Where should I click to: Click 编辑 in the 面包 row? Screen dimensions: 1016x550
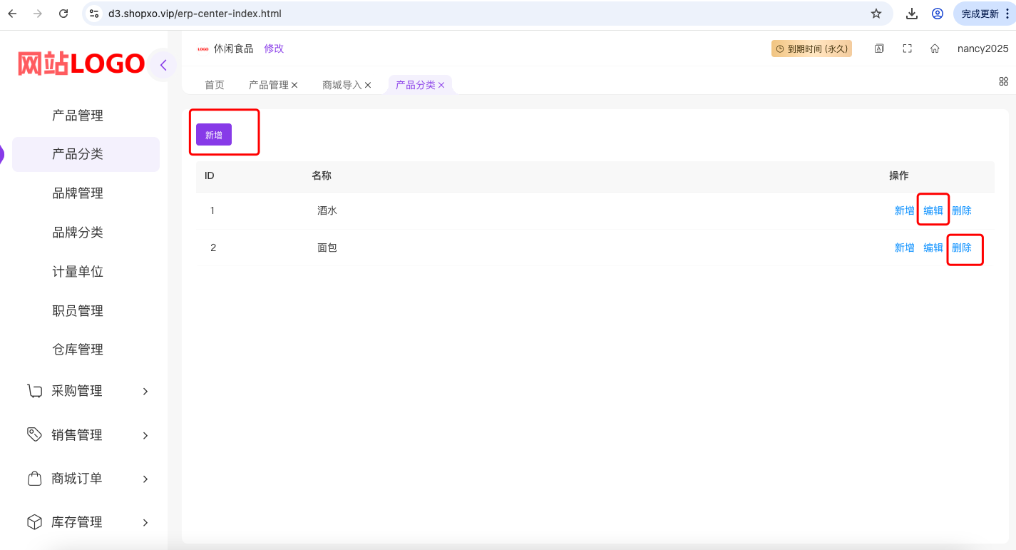tap(933, 248)
